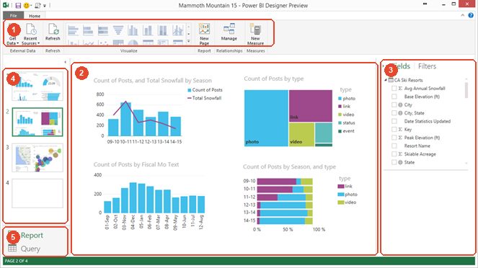Screen dimensions: 478x268
Task: Open the File tab
Action: point(14,16)
